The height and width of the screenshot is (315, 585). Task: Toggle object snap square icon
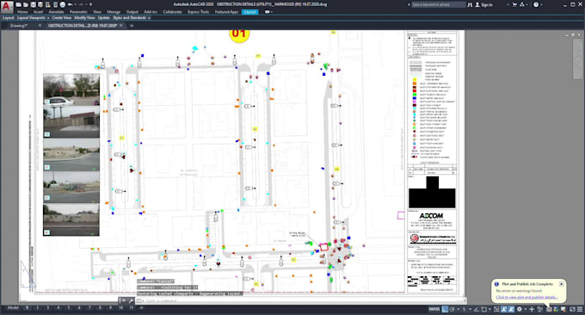483,309
